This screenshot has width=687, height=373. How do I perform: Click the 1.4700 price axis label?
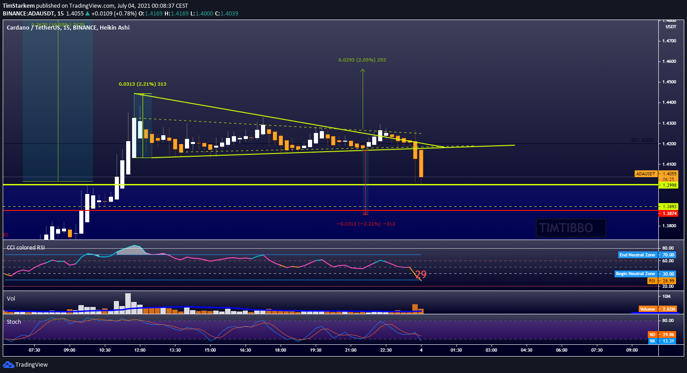669,41
